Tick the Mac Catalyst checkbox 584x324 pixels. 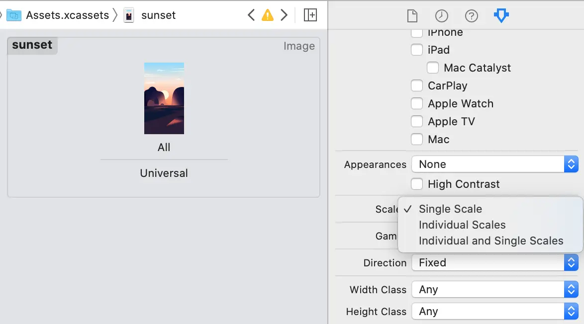433,68
